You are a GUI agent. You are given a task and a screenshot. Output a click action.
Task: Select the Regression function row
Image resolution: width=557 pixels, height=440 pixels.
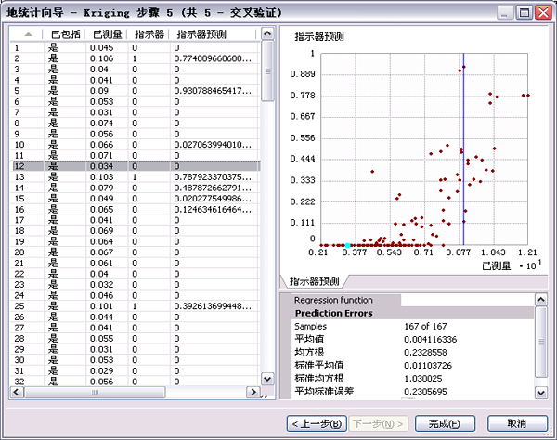coord(333,300)
